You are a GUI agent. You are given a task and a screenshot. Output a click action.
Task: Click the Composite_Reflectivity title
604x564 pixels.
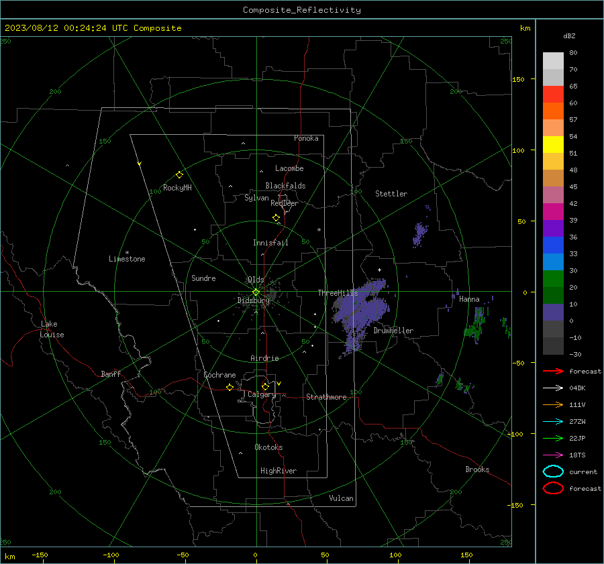click(x=302, y=10)
